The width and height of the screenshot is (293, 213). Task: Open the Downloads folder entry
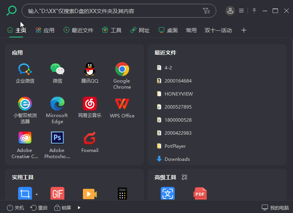(173, 159)
